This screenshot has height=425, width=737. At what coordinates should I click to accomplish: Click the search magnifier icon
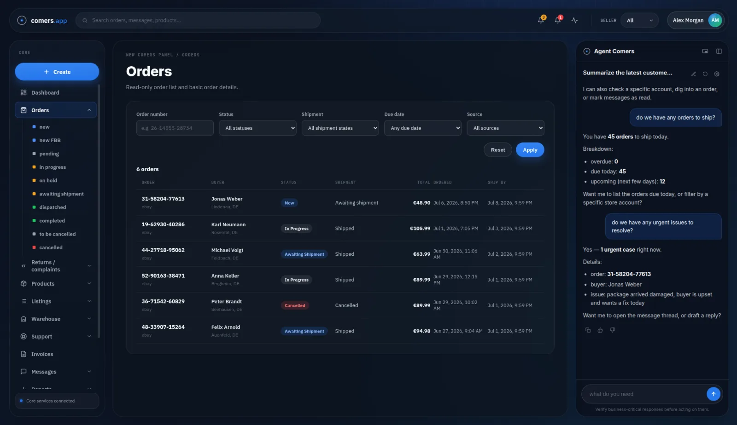pyautogui.click(x=85, y=20)
